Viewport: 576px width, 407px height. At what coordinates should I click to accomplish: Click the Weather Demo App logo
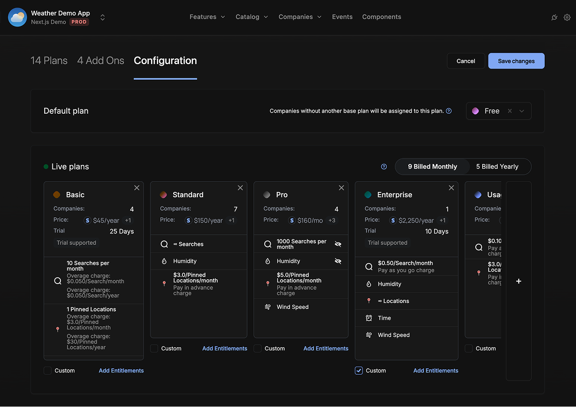17,17
